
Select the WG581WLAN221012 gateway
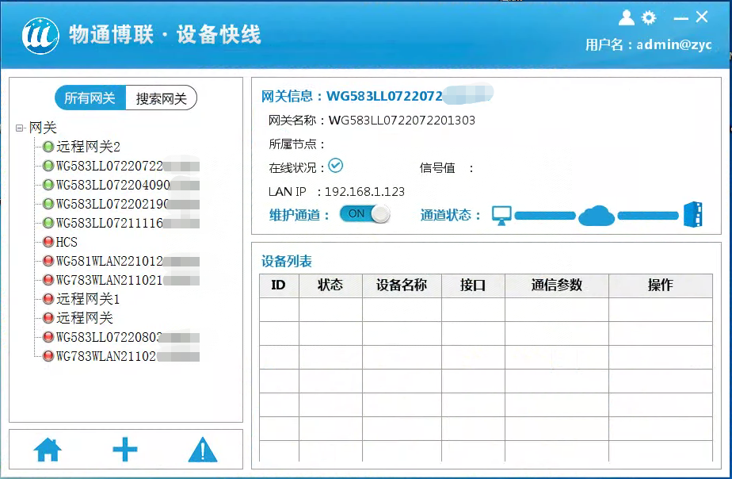click(109, 261)
